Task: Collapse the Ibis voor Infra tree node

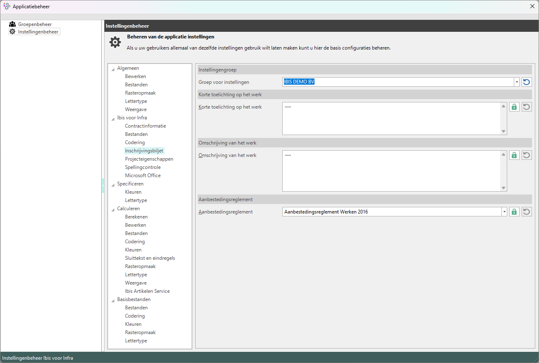Action: 113,119
